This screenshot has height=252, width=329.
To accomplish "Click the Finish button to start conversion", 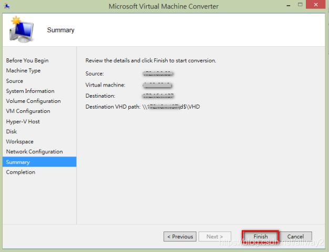I will tap(260, 236).
